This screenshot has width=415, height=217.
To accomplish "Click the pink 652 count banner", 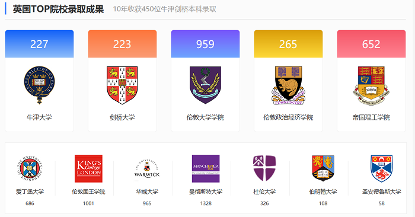I will [371, 44].
